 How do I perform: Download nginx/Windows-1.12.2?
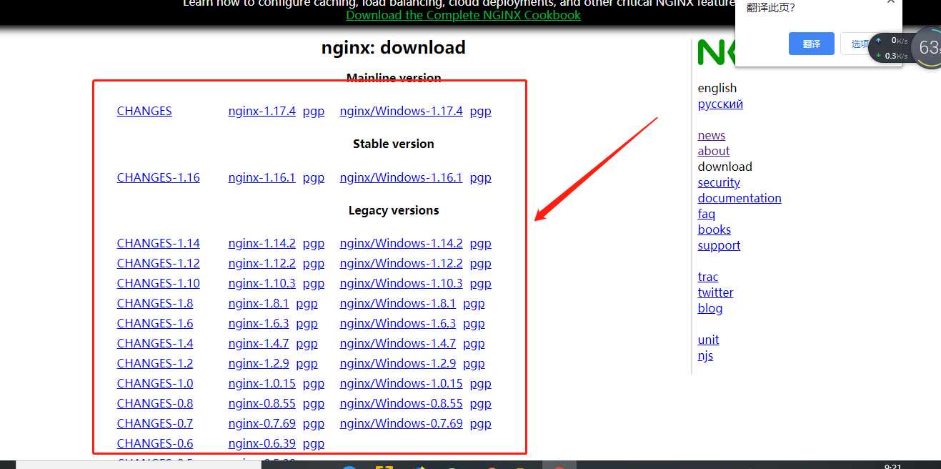pos(402,263)
